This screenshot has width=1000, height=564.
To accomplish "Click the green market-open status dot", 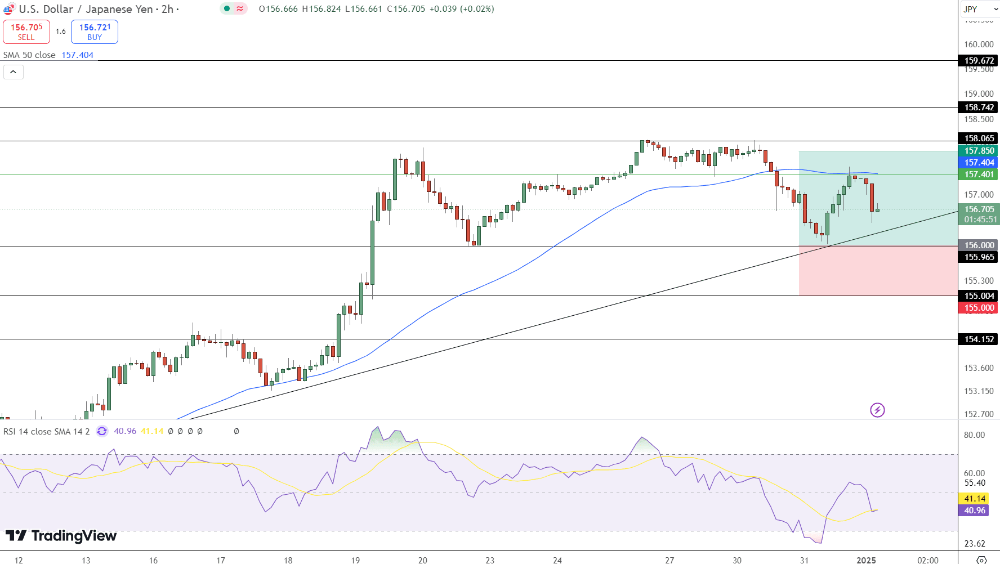I will (227, 8).
